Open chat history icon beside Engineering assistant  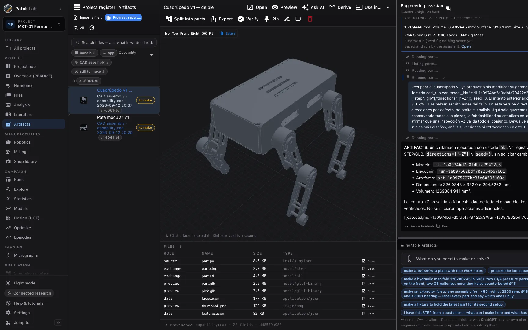448,9
